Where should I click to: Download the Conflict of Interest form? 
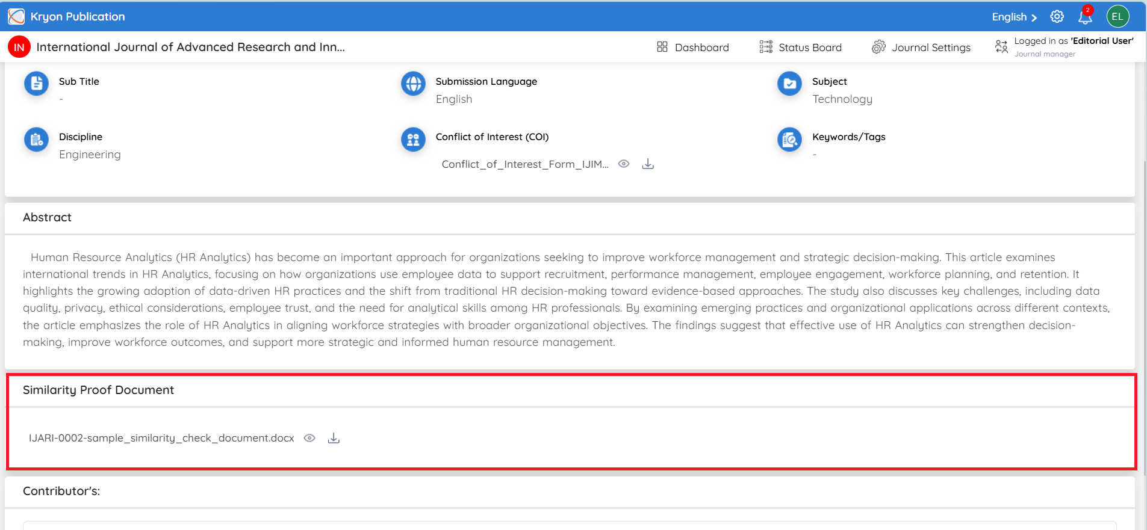[648, 164]
